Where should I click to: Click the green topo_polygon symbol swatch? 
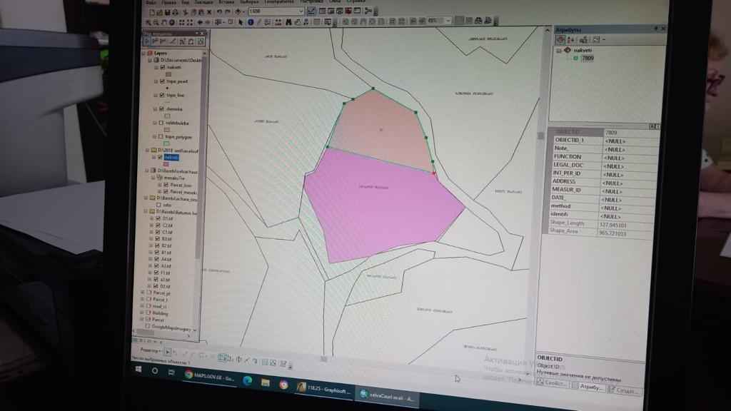(x=166, y=143)
